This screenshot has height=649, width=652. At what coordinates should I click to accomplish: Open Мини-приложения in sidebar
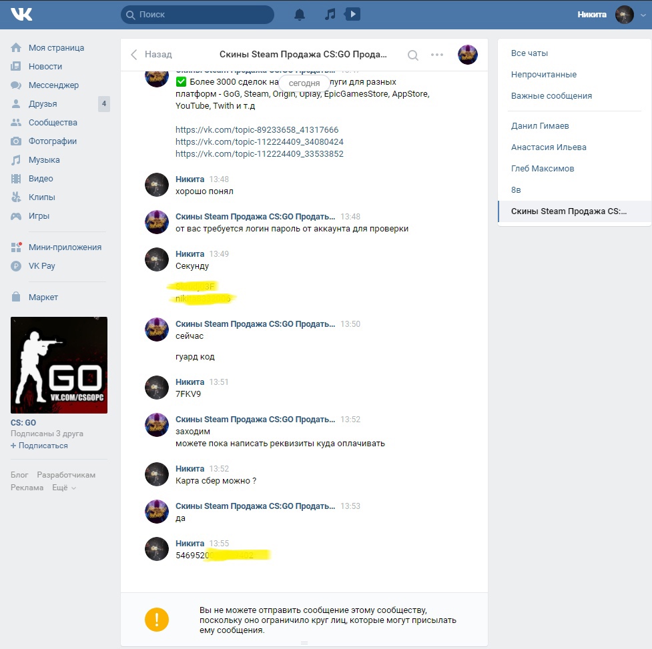tap(65, 247)
